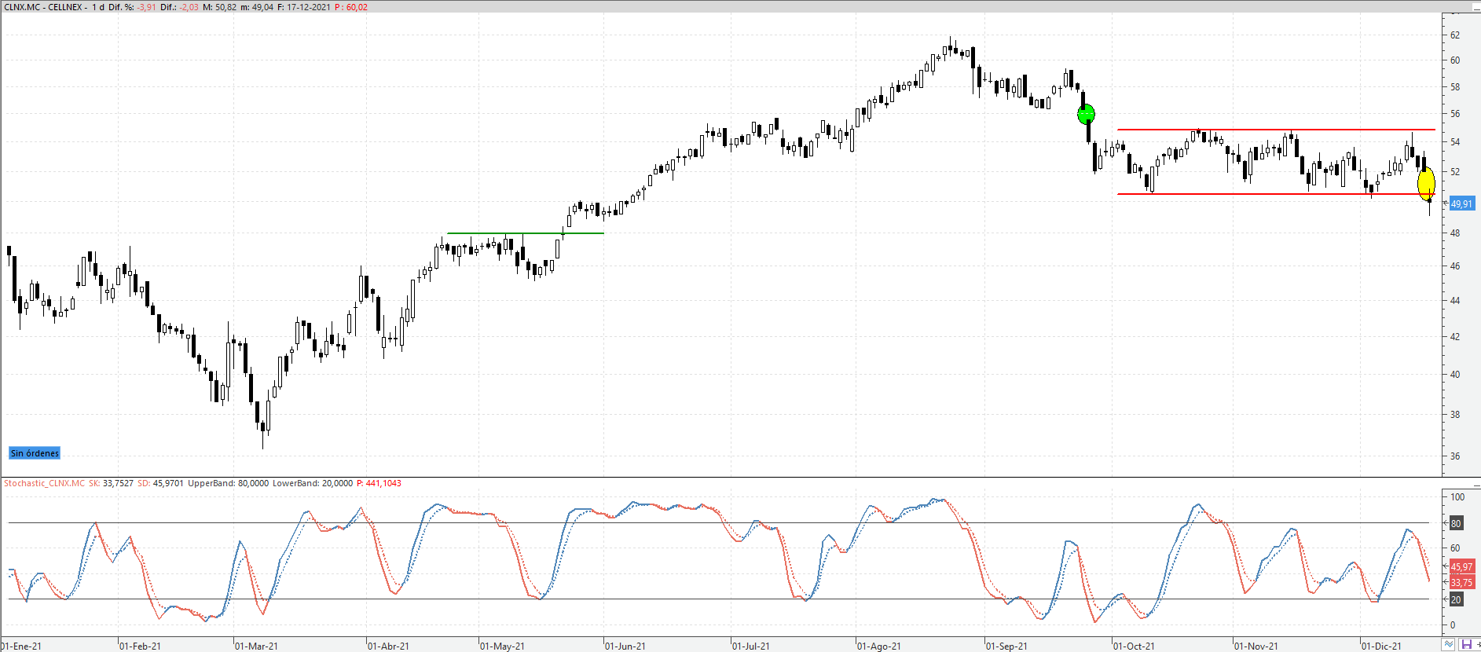Select the yellow ellipse marker on the last candles
The width and height of the screenshot is (1481, 652).
point(1426,184)
